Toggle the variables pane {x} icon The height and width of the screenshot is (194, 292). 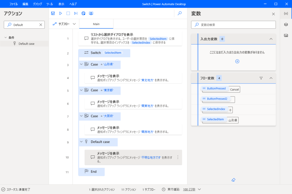286,14
